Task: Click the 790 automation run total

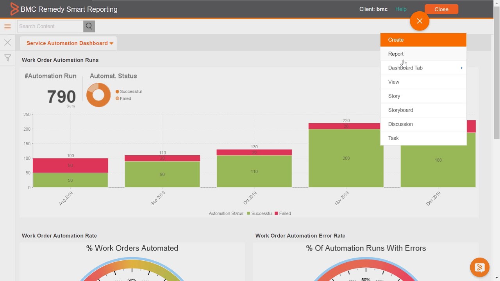Action: coord(61,97)
